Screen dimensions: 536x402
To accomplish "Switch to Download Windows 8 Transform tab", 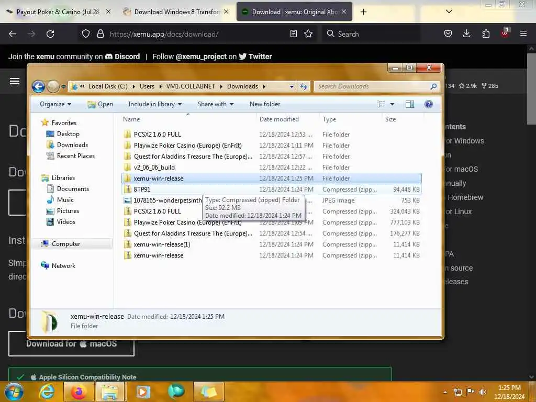I will 176,12.
